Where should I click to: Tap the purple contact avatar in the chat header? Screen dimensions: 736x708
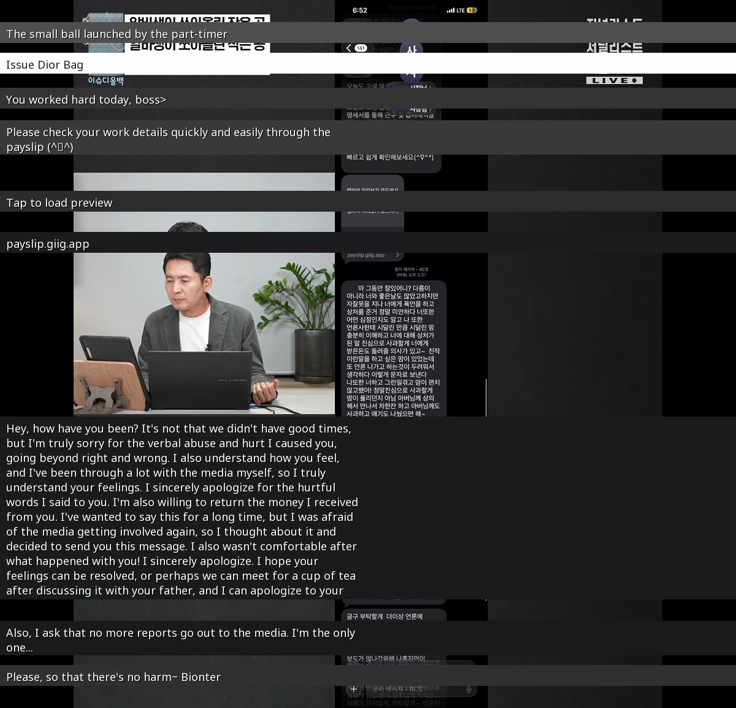click(411, 49)
